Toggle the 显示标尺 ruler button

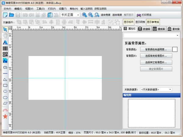tap(128, 22)
